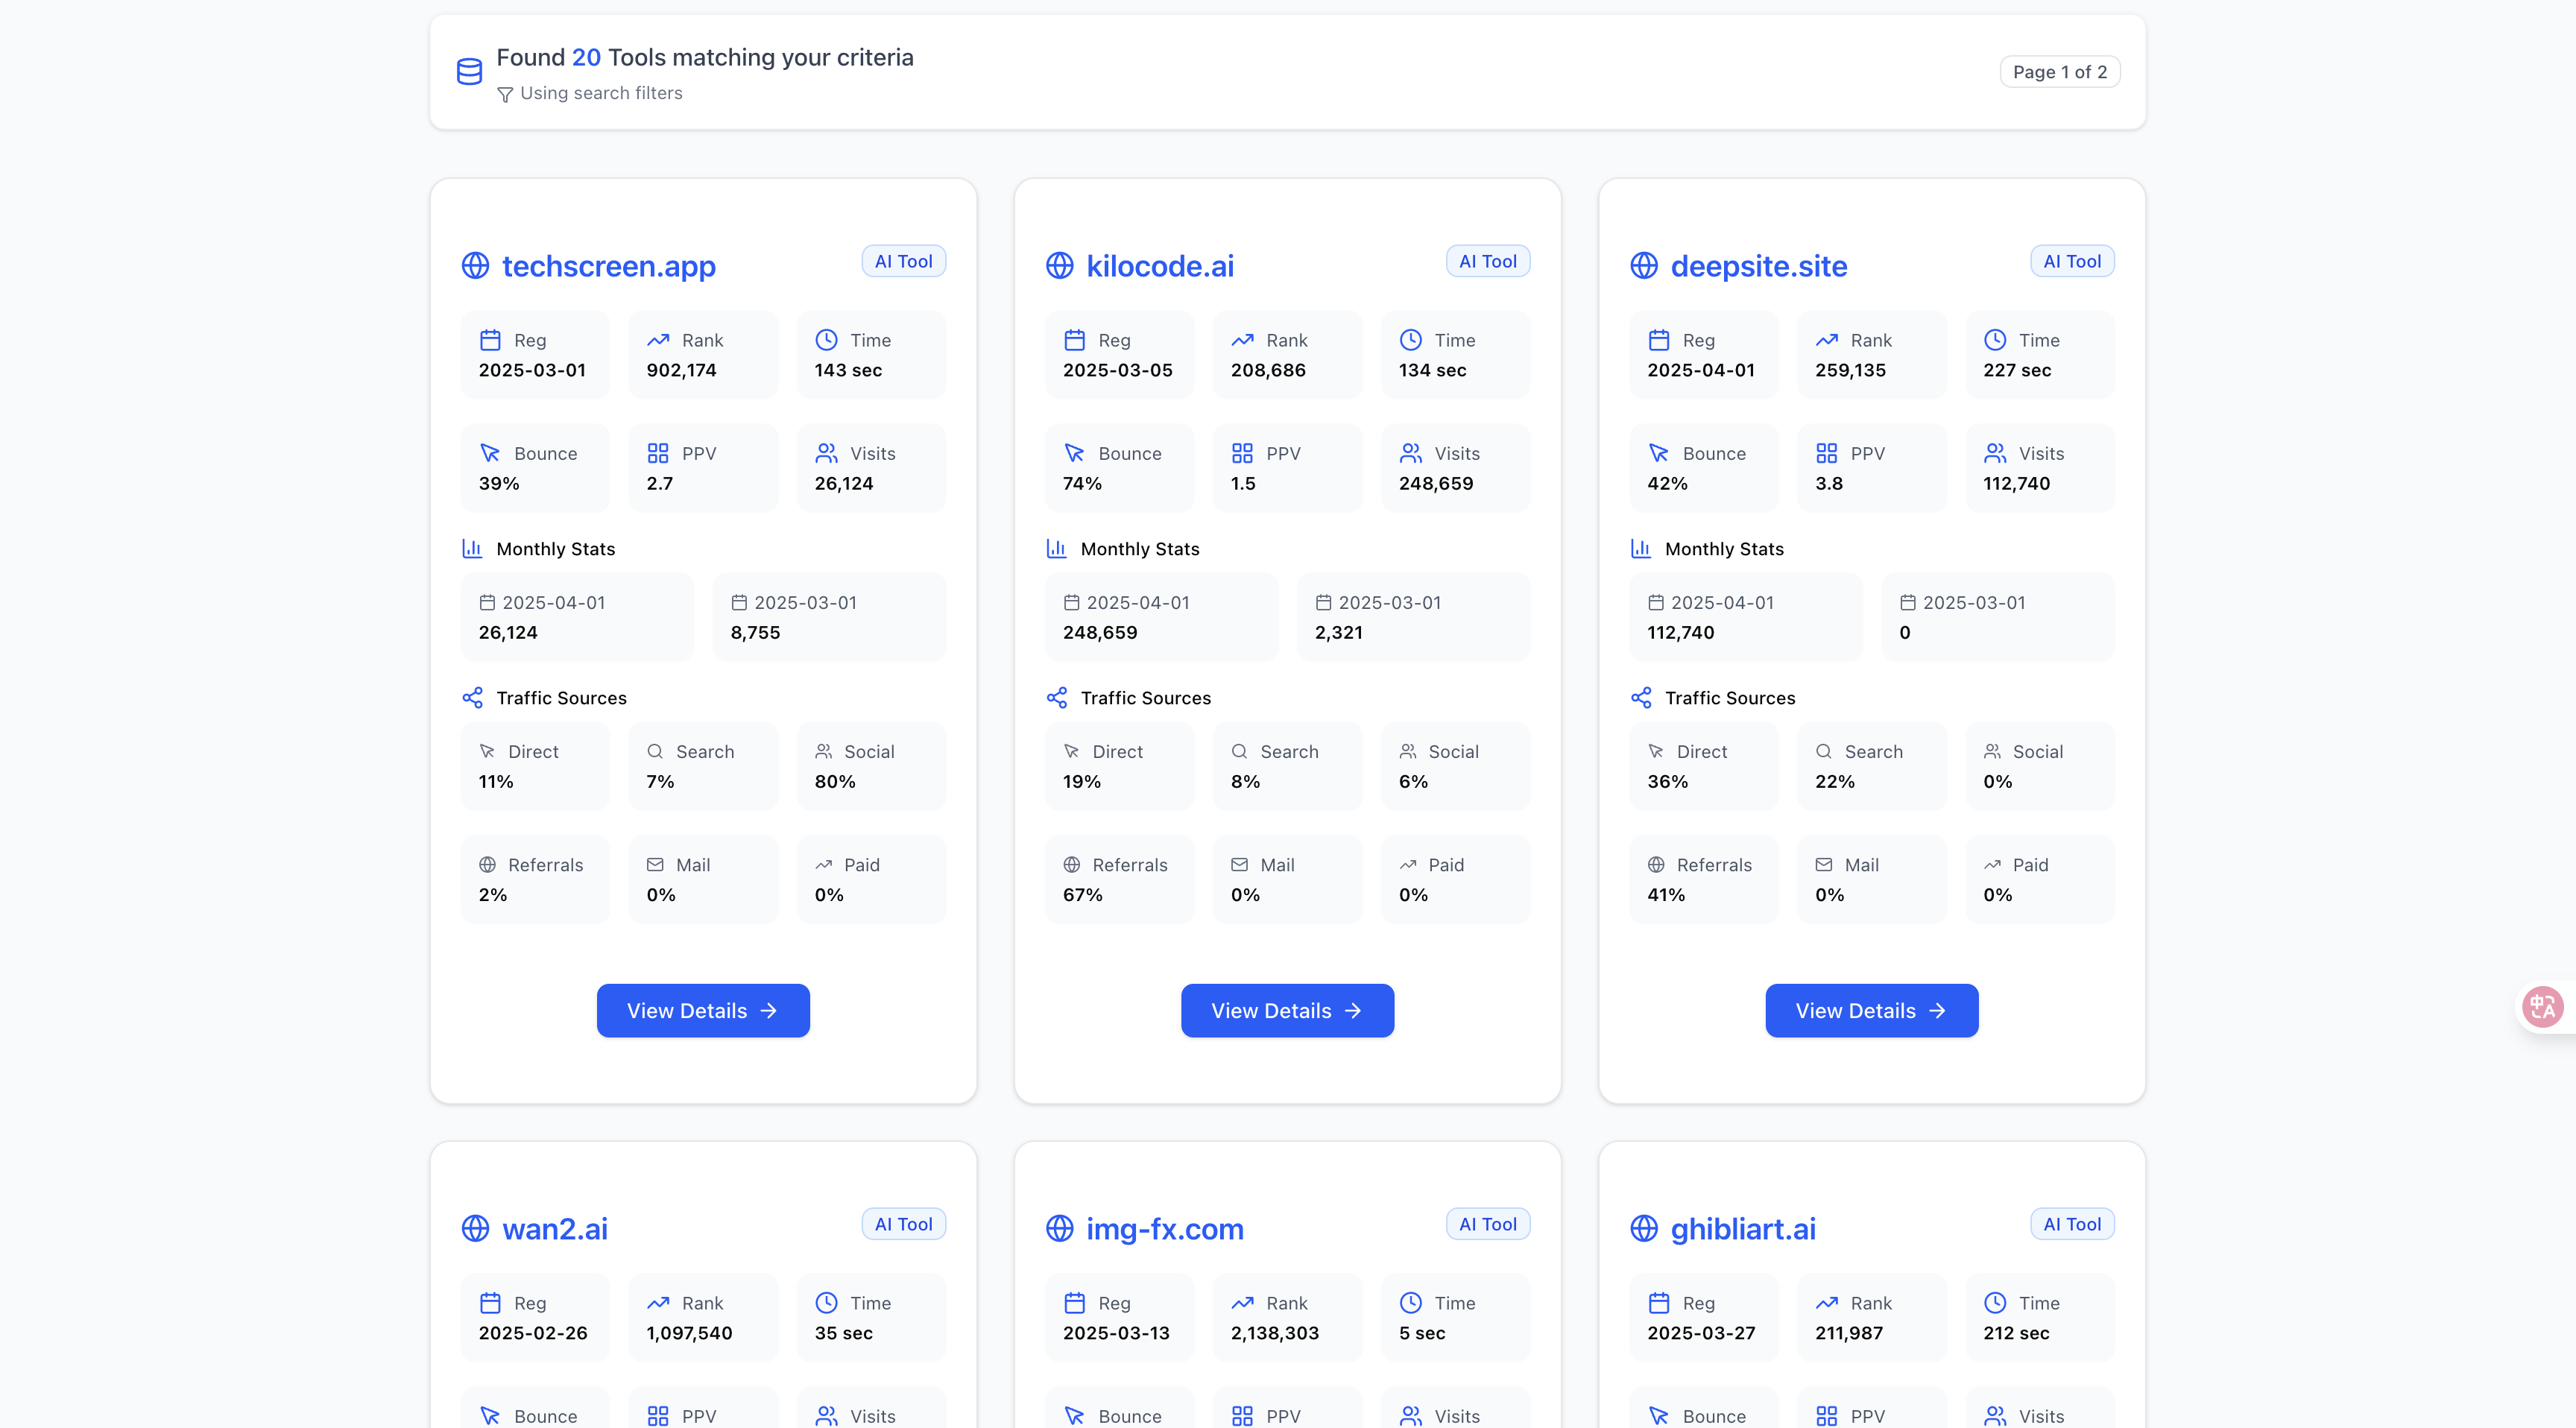The image size is (2576, 1428).
Task: Click the clock Time icon in wan2.ai card
Action: pos(826,1302)
